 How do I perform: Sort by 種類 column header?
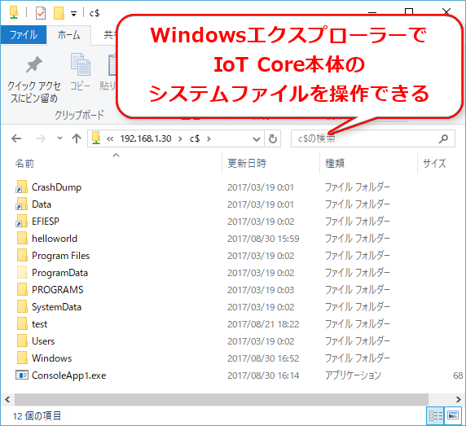pos(335,163)
